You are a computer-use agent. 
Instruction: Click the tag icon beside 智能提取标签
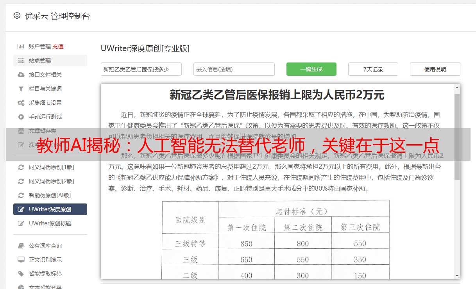click(x=21, y=274)
